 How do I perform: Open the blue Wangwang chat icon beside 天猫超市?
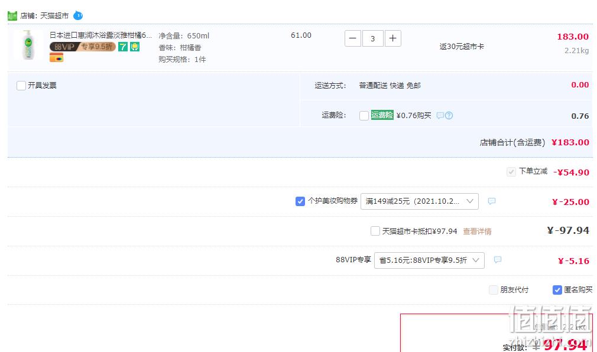coord(78,15)
